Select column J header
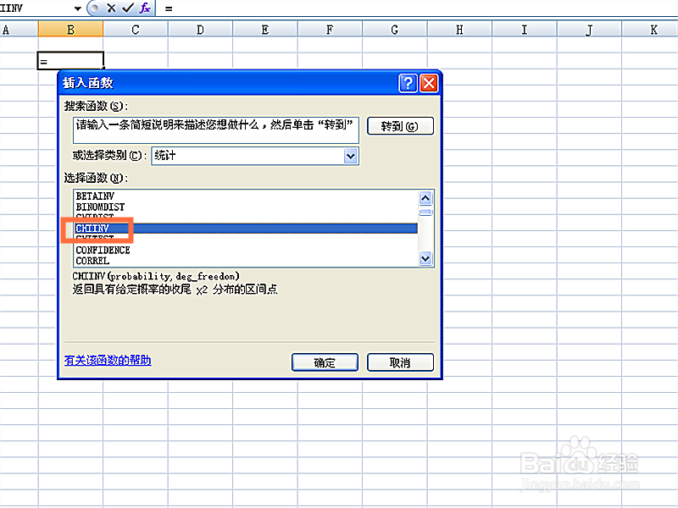Screen dimensions: 678x508 click(x=589, y=30)
